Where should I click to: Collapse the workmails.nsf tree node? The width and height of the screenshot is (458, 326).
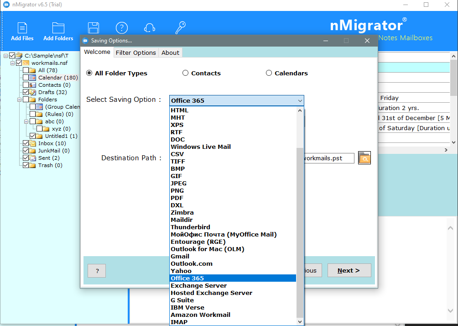pyautogui.click(x=12, y=63)
